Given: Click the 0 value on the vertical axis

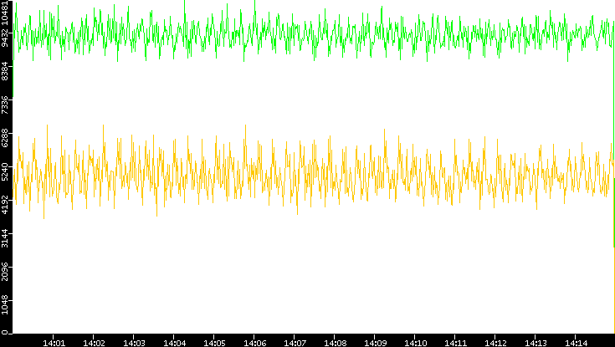Looking at the screenshot, I should [x=5, y=332].
